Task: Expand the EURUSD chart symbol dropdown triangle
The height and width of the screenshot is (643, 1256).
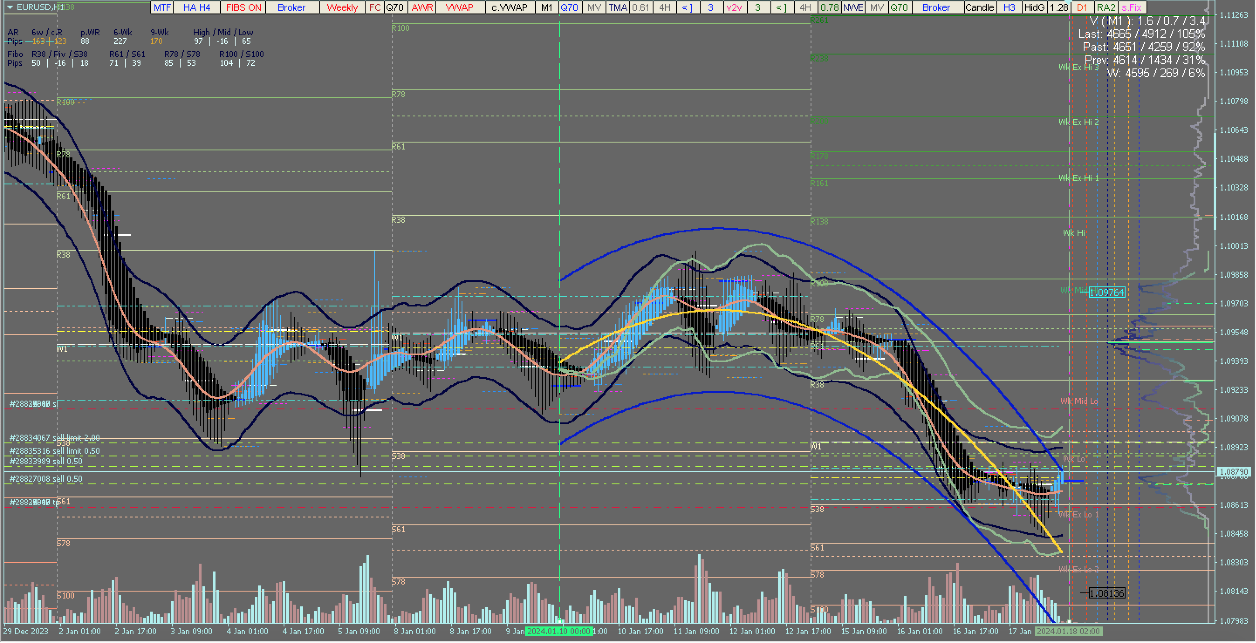Action: point(10,7)
